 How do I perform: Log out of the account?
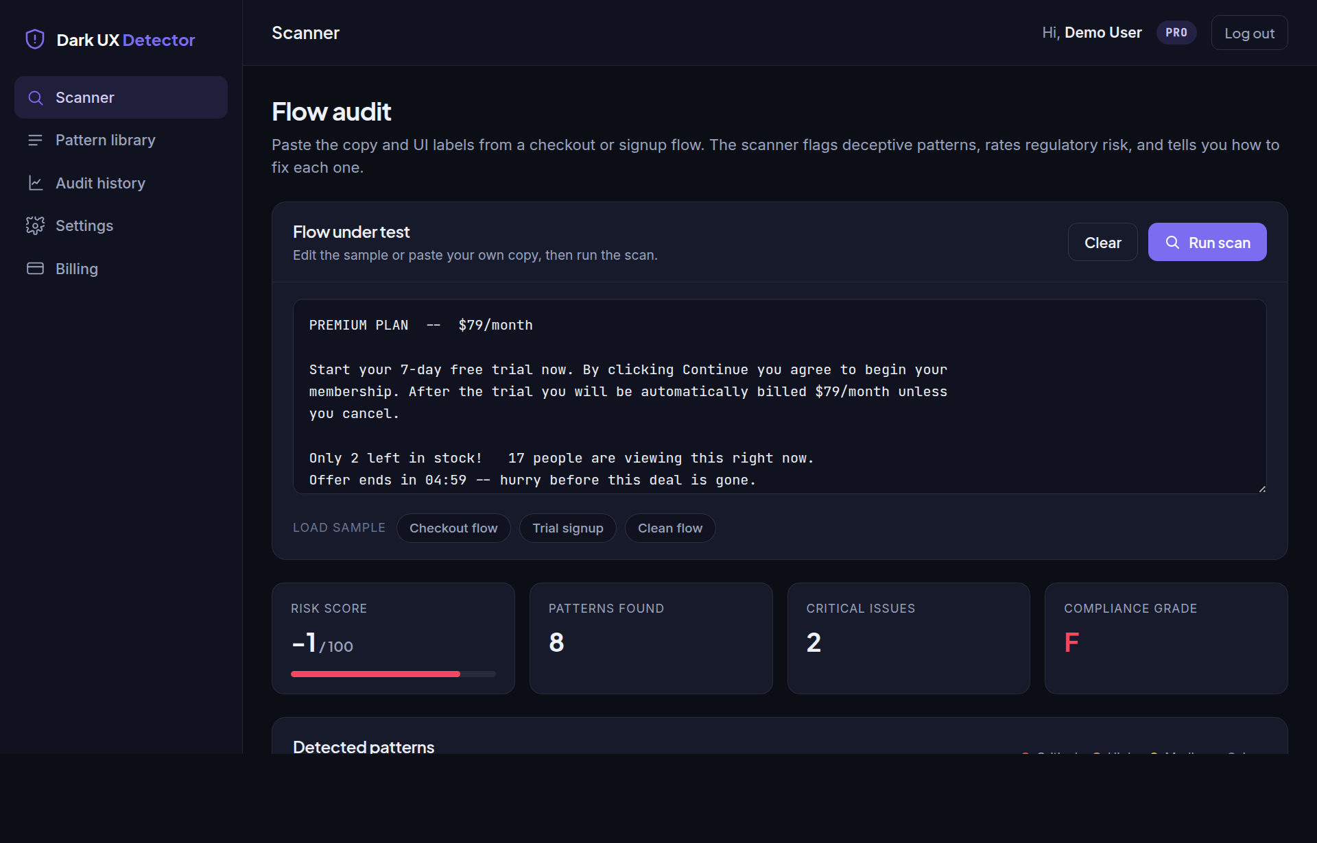coord(1249,33)
